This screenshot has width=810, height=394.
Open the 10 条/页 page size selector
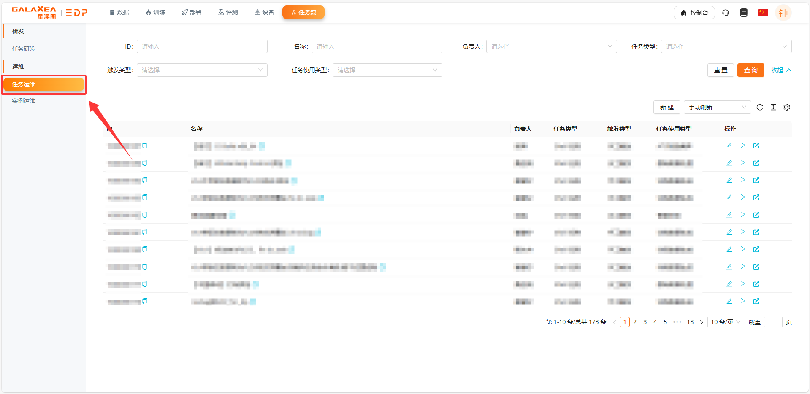(726, 322)
